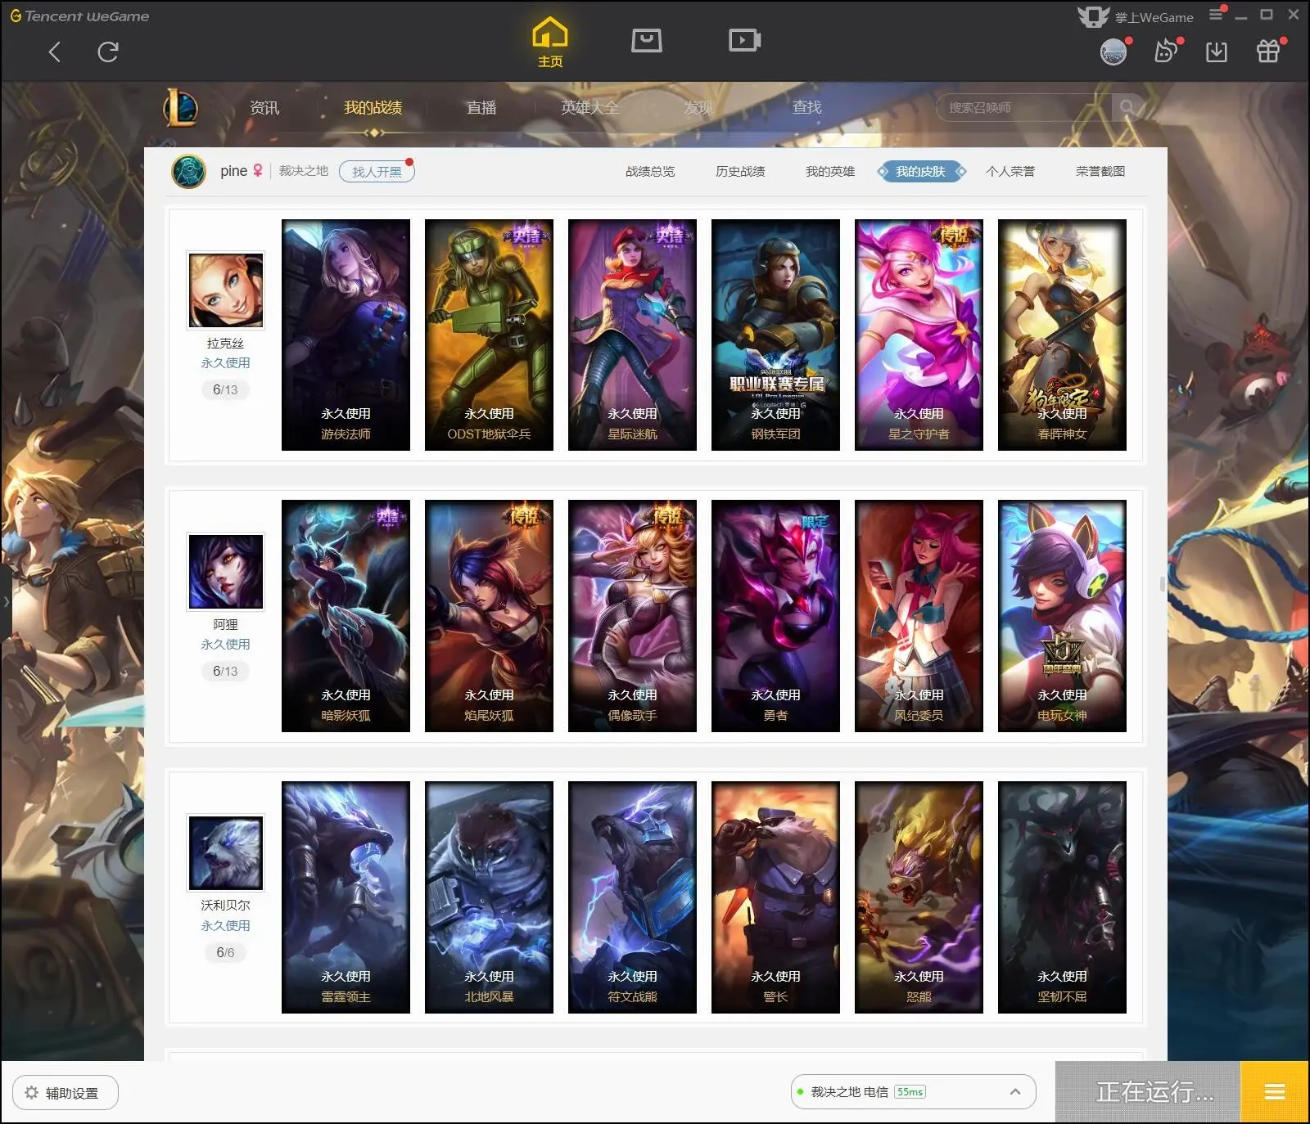Open the 发现 tab
Screen dimensions: 1310x1124
coord(698,107)
